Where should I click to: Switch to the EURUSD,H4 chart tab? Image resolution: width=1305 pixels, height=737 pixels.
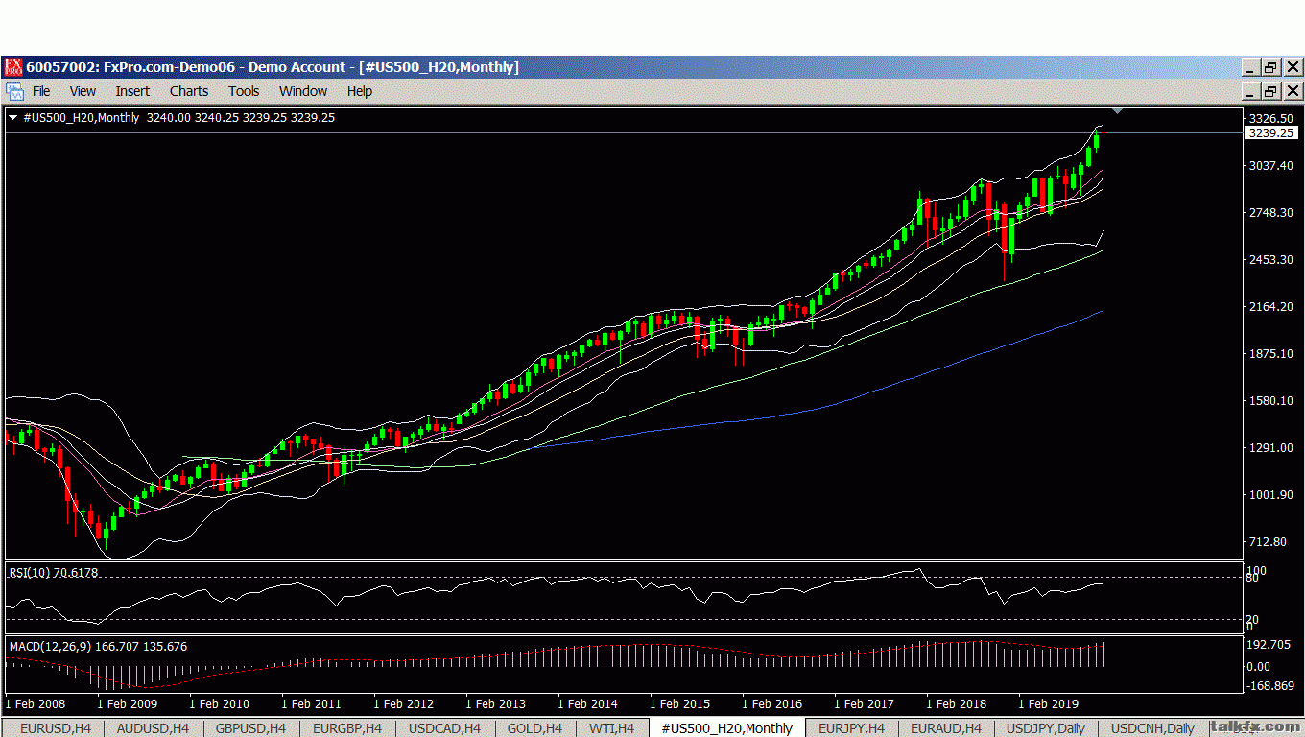pyautogui.click(x=56, y=728)
